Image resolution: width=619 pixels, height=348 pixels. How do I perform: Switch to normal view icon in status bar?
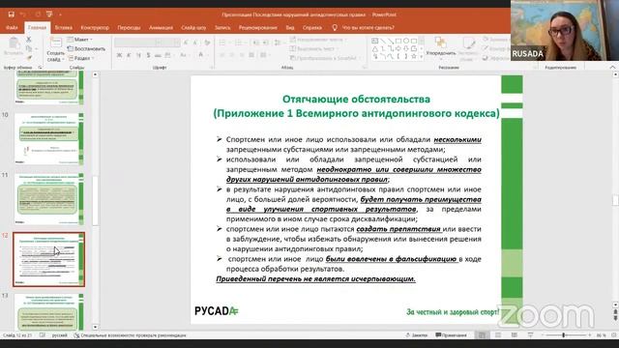(482, 335)
